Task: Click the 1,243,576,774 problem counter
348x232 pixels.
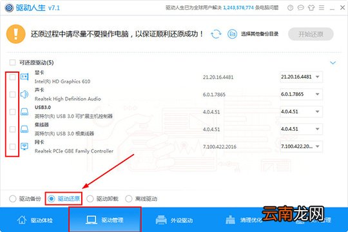Action: pos(238,8)
